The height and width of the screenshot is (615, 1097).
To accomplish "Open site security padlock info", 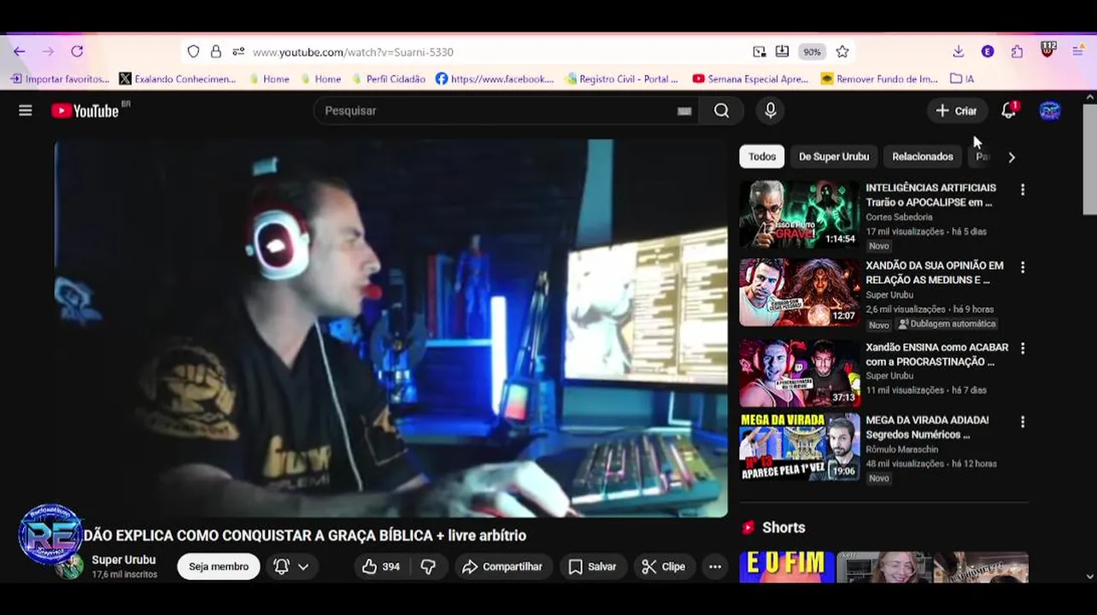I will pyautogui.click(x=216, y=52).
